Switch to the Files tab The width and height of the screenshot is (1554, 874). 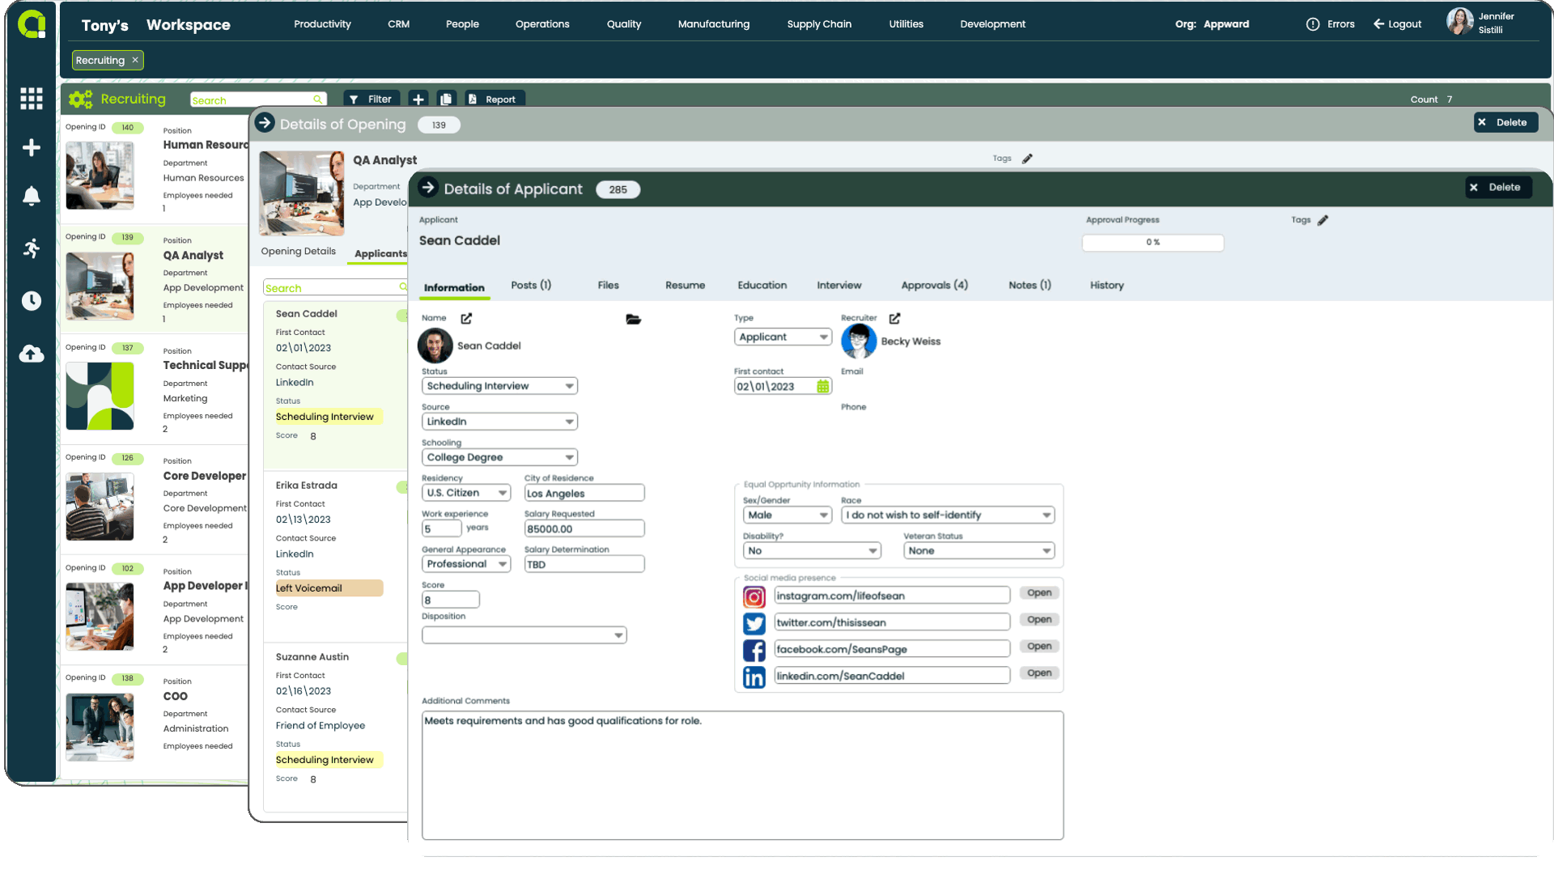click(609, 285)
